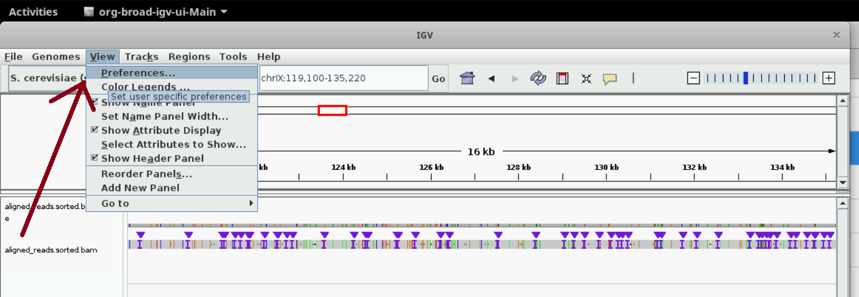Click the down arrow of the header panel scrollbar
Viewport: 859px width, 297px height.
842,182
